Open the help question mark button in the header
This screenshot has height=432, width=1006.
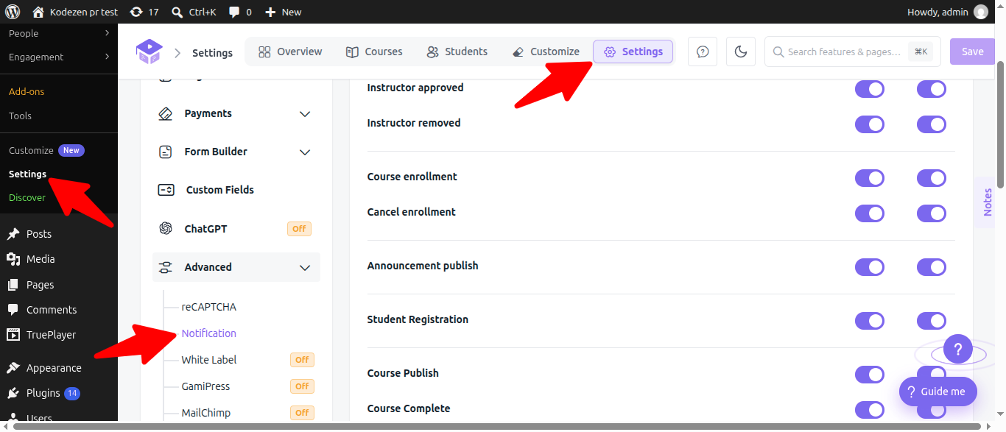[x=703, y=52]
